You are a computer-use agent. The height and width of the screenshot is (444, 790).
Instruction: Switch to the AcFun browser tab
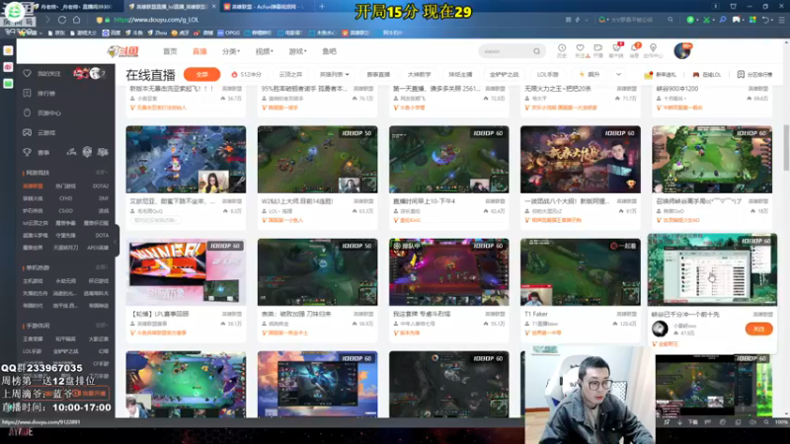click(264, 7)
